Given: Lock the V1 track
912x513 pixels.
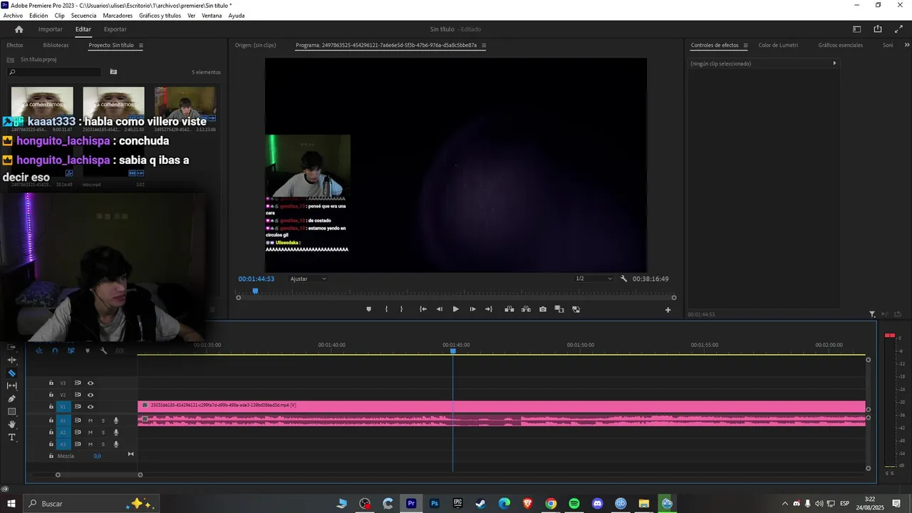Looking at the screenshot, I should (x=51, y=406).
